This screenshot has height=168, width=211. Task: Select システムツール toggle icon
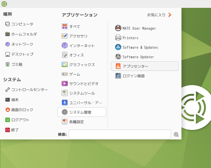(x=65, y=93)
